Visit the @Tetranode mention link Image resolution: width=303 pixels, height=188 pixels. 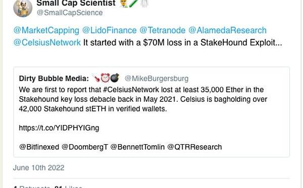tap(162, 30)
